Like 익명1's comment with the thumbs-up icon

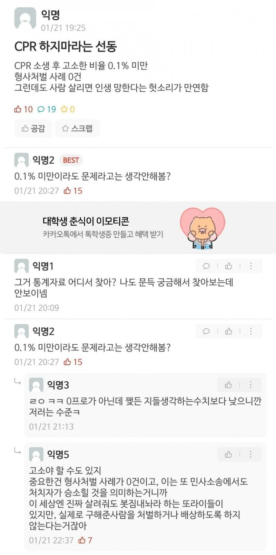228,266
